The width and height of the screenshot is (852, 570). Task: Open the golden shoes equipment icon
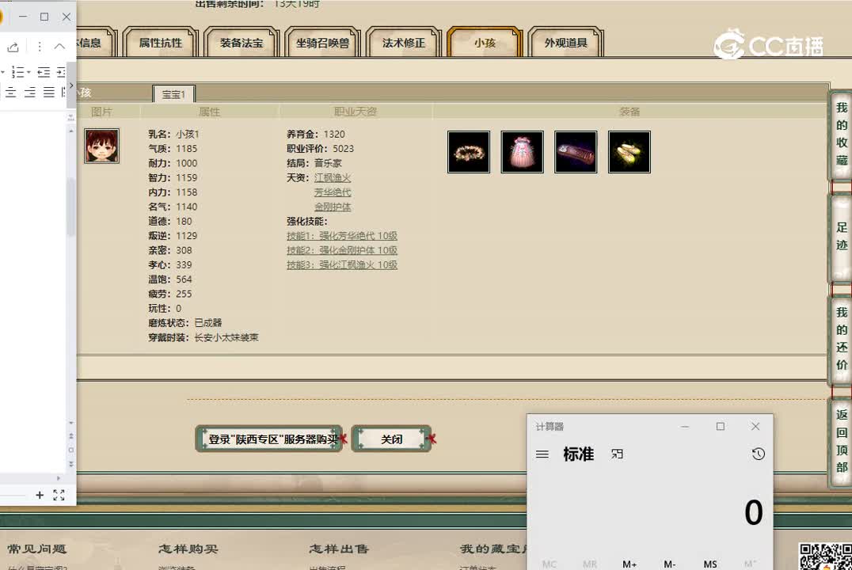coord(629,152)
